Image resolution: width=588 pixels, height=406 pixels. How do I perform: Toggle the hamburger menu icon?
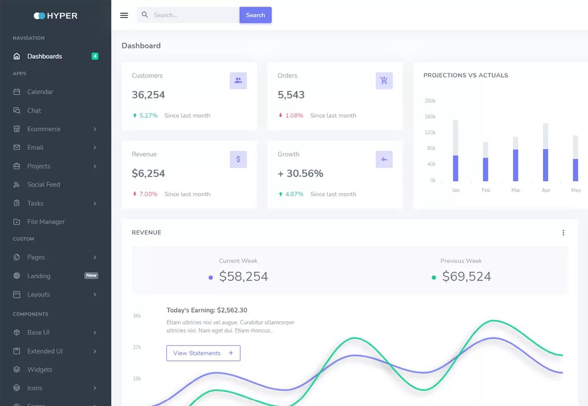[124, 15]
